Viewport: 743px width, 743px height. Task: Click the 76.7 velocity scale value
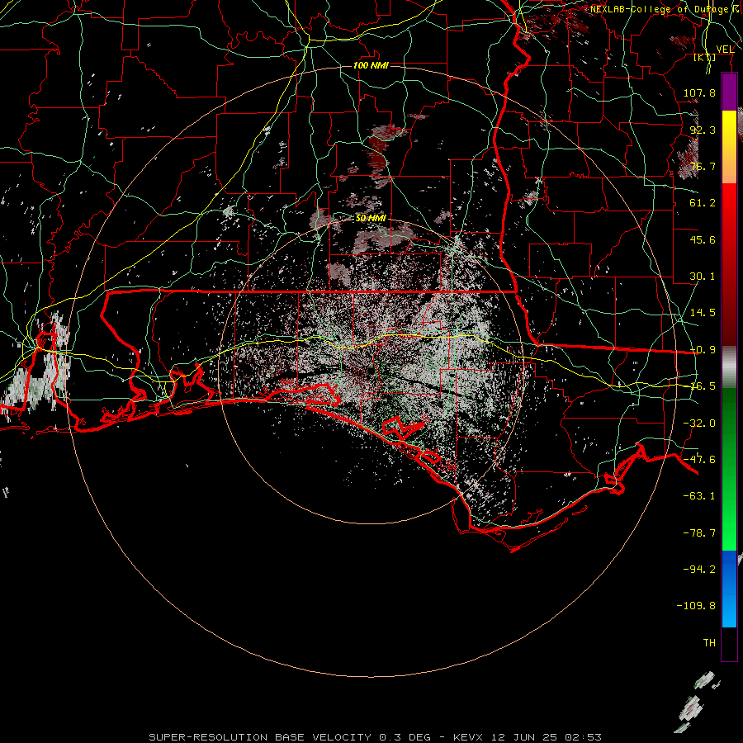pos(703,166)
